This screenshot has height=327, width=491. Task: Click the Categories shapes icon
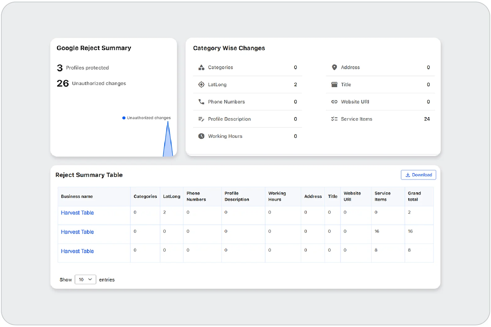pos(201,67)
